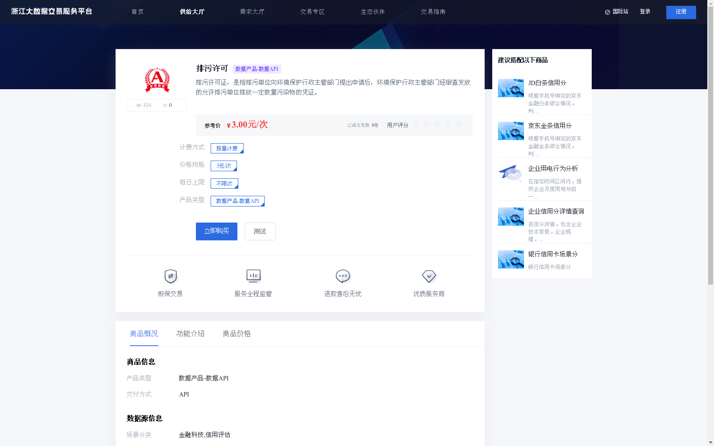This screenshot has width=714, height=446.
Task: Rate two stars in 用户评分
Action: point(427,125)
